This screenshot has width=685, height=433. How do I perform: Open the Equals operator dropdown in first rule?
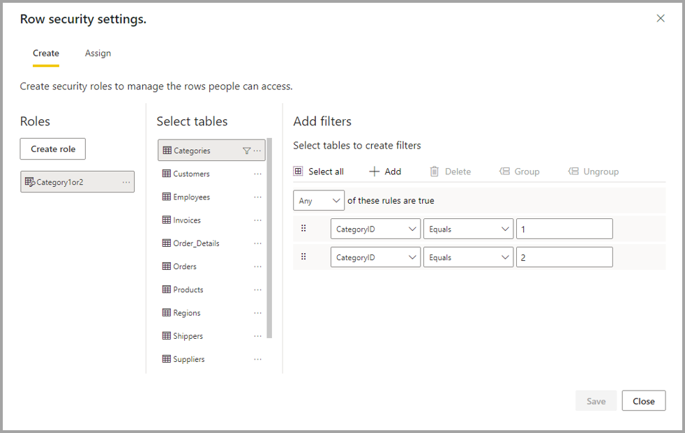[x=468, y=229]
